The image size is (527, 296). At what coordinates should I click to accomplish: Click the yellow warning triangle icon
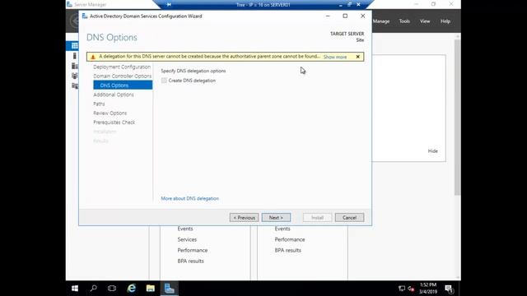pos(93,57)
